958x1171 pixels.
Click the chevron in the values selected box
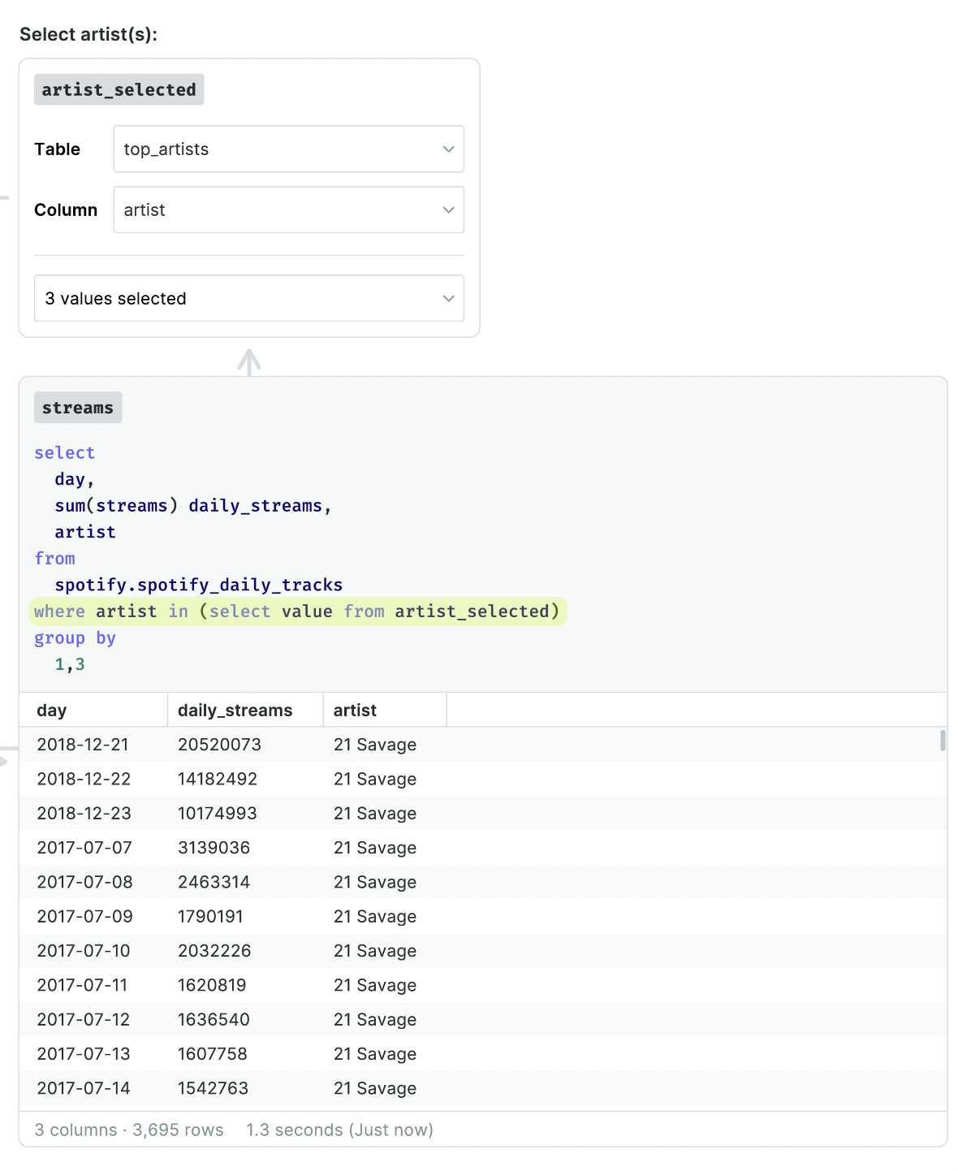tap(448, 298)
